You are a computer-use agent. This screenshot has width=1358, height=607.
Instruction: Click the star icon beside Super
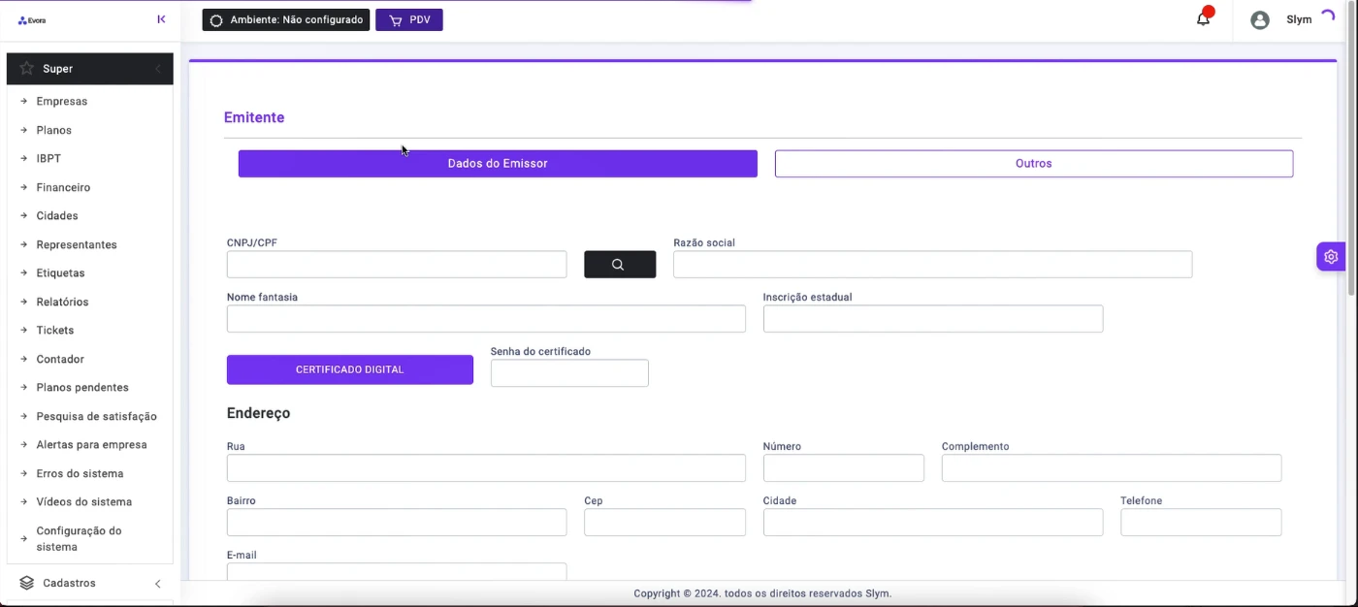[x=26, y=69]
